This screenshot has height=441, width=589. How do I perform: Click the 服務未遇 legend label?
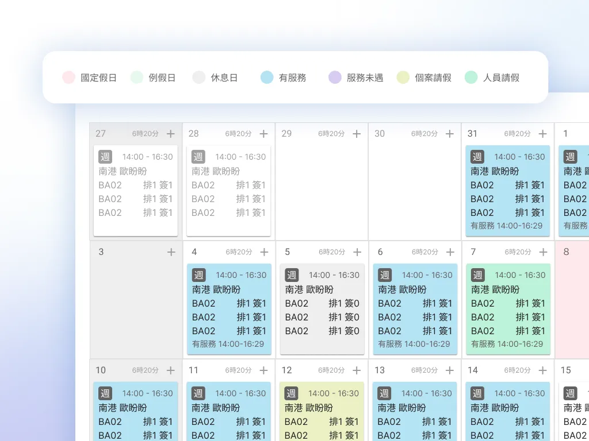click(x=365, y=78)
